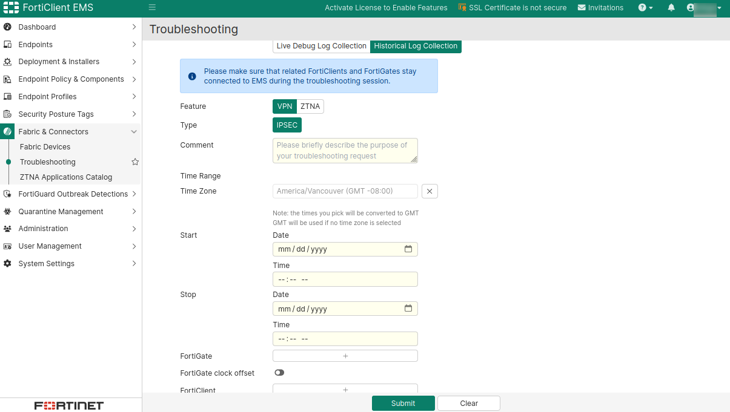This screenshot has height=412, width=730.
Task: Click the Endpoint Policy & Components icon
Action: [7, 79]
